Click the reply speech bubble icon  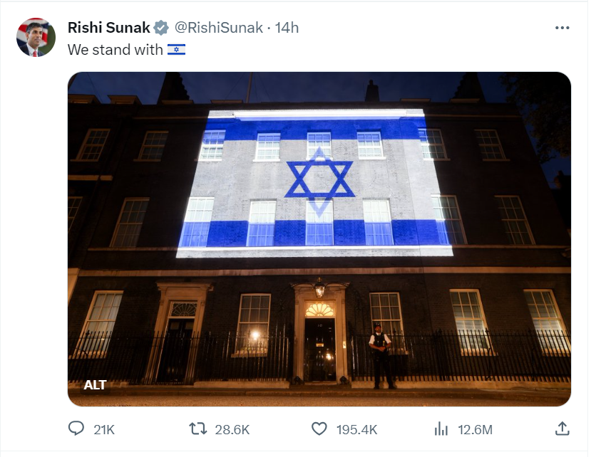coord(76,429)
